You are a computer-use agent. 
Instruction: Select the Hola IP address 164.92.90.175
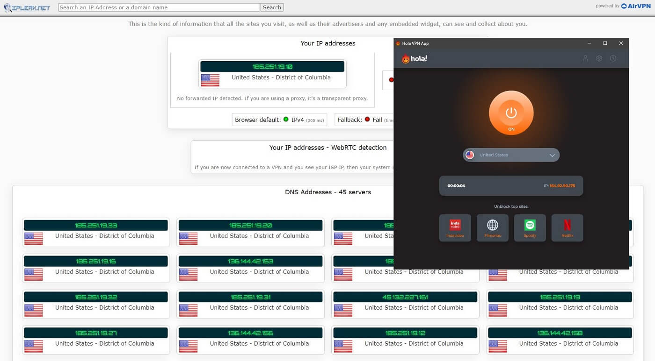point(562,186)
